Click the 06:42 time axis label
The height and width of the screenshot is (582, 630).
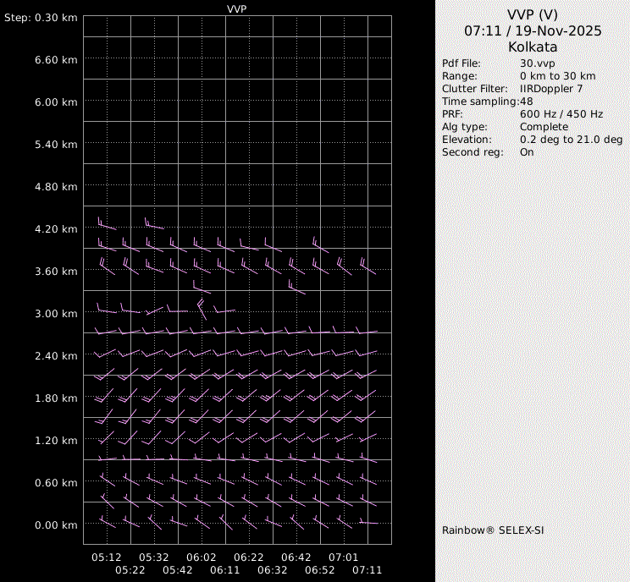tap(296, 557)
